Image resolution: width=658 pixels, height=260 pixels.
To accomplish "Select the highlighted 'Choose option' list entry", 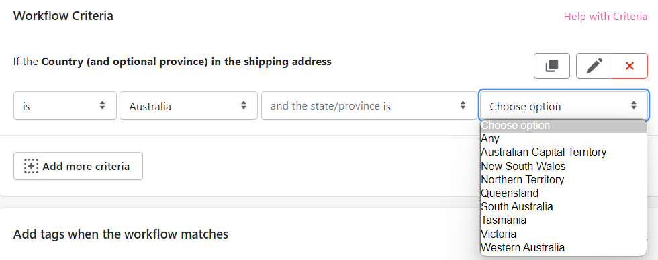I will click(x=563, y=126).
